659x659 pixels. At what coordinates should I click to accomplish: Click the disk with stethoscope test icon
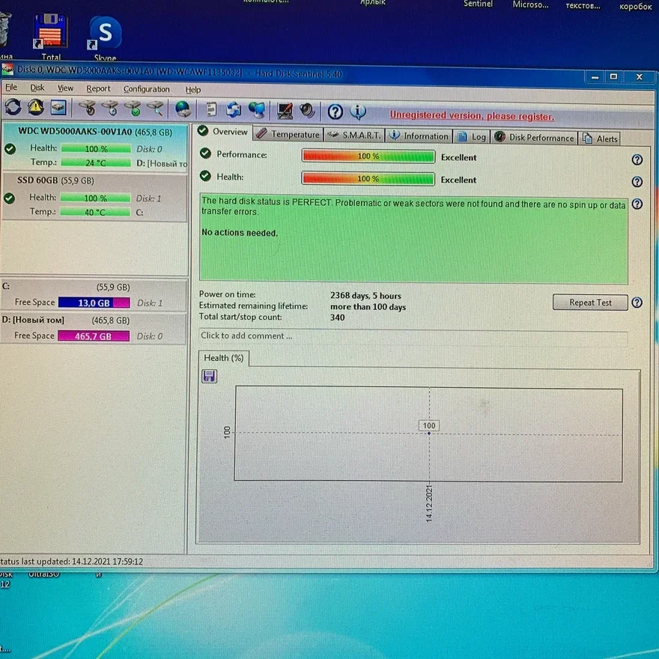(x=88, y=108)
